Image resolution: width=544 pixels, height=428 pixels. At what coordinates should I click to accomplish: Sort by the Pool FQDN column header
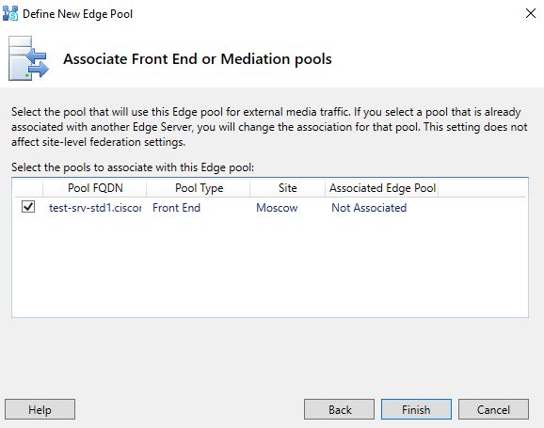[95, 188]
